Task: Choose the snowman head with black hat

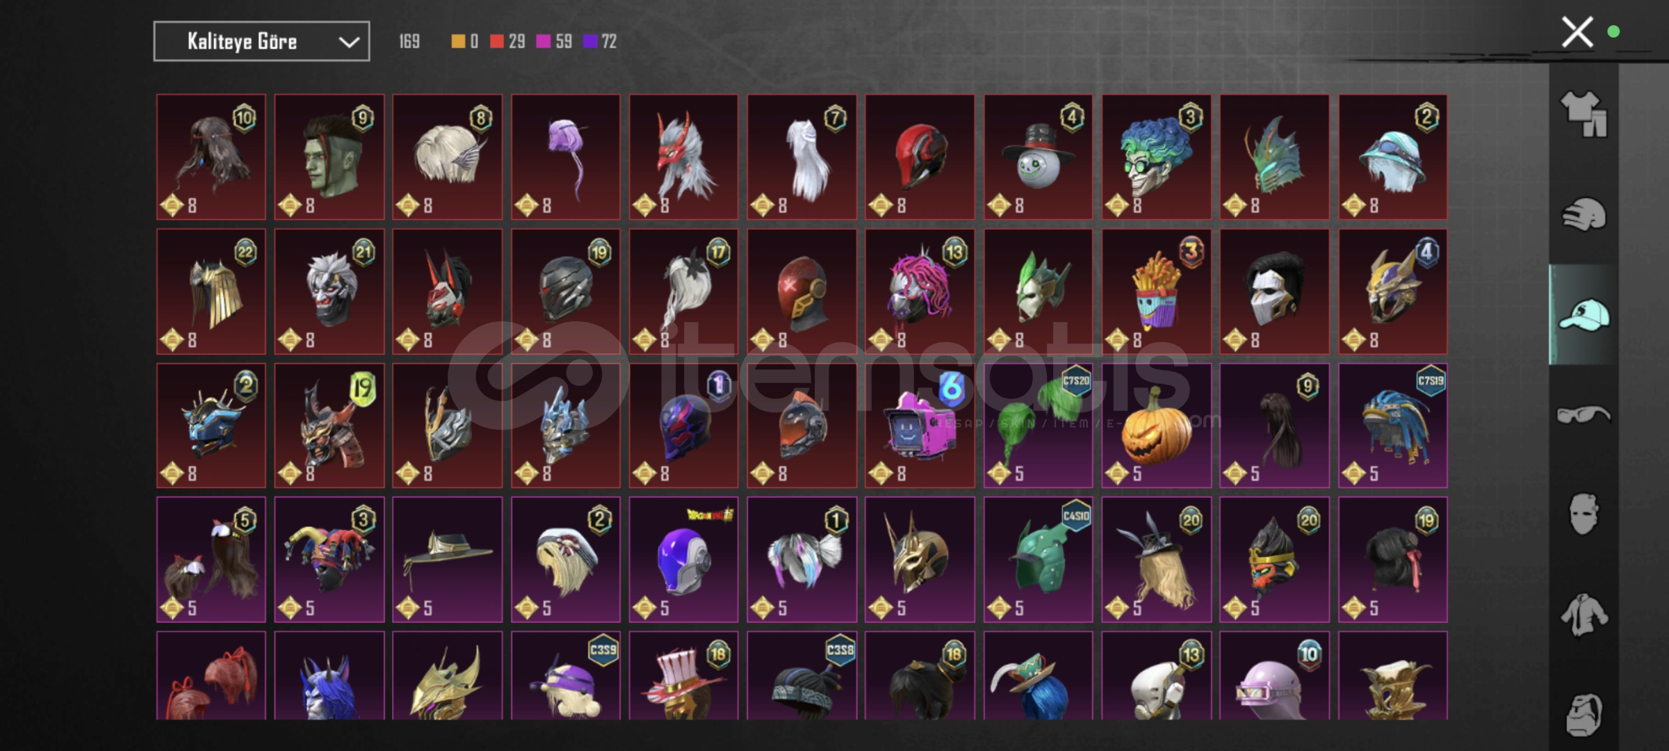Action: pyautogui.click(x=1038, y=157)
